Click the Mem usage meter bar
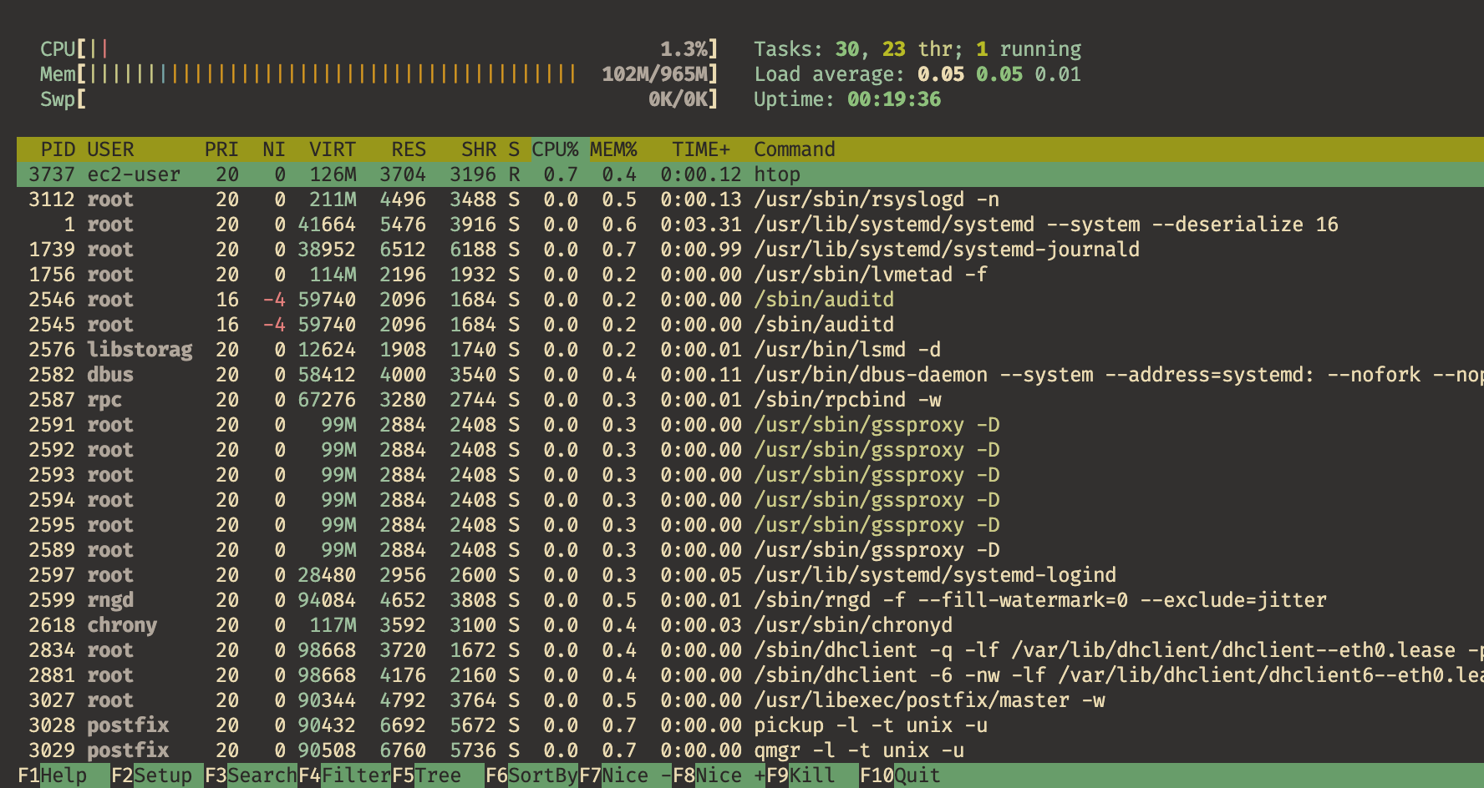Image resolution: width=1484 pixels, height=788 pixels. pyautogui.click(x=379, y=74)
